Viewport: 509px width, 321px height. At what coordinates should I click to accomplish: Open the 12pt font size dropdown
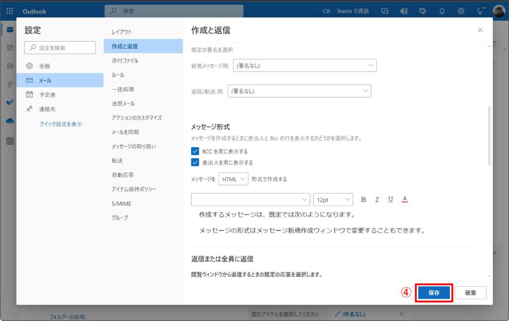pyautogui.click(x=333, y=199)
